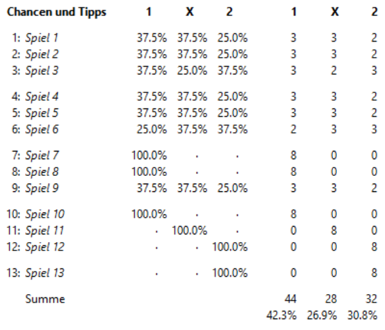The width and height of the screenshot is (385, 330).
Task: Select the Spiel 4 row label
Action: click(42, 97)
